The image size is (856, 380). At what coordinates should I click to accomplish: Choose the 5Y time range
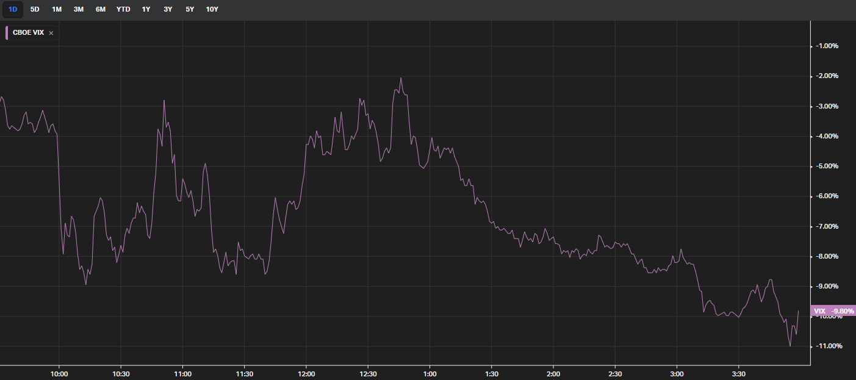click(x=190, y=9)
